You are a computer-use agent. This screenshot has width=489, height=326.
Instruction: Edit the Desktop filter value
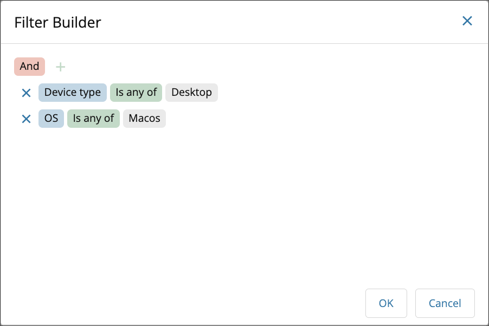click(191, 93)
